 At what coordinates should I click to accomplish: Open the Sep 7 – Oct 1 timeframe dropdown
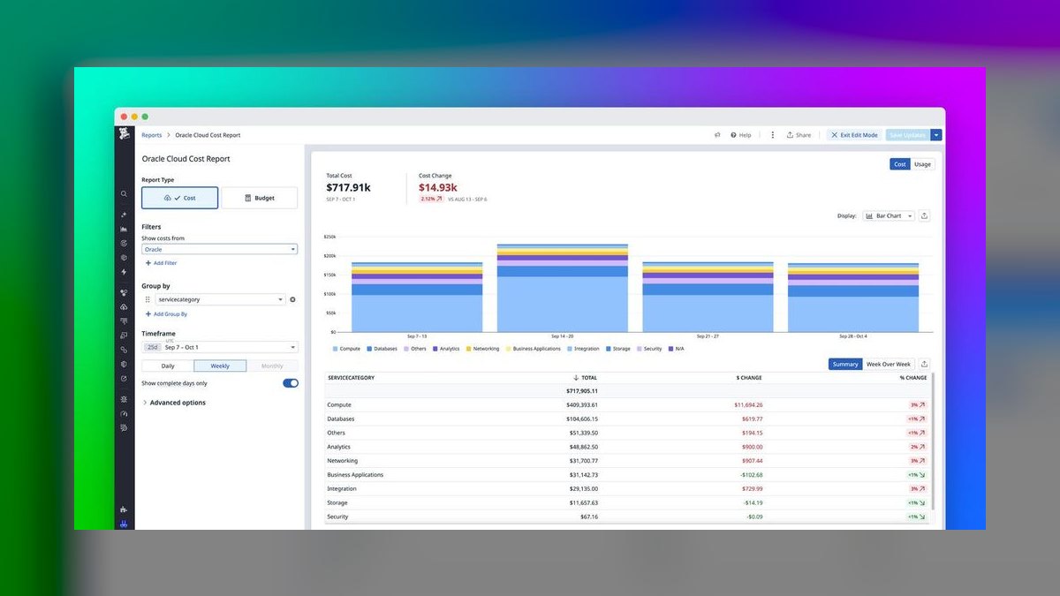coord(220,347)
